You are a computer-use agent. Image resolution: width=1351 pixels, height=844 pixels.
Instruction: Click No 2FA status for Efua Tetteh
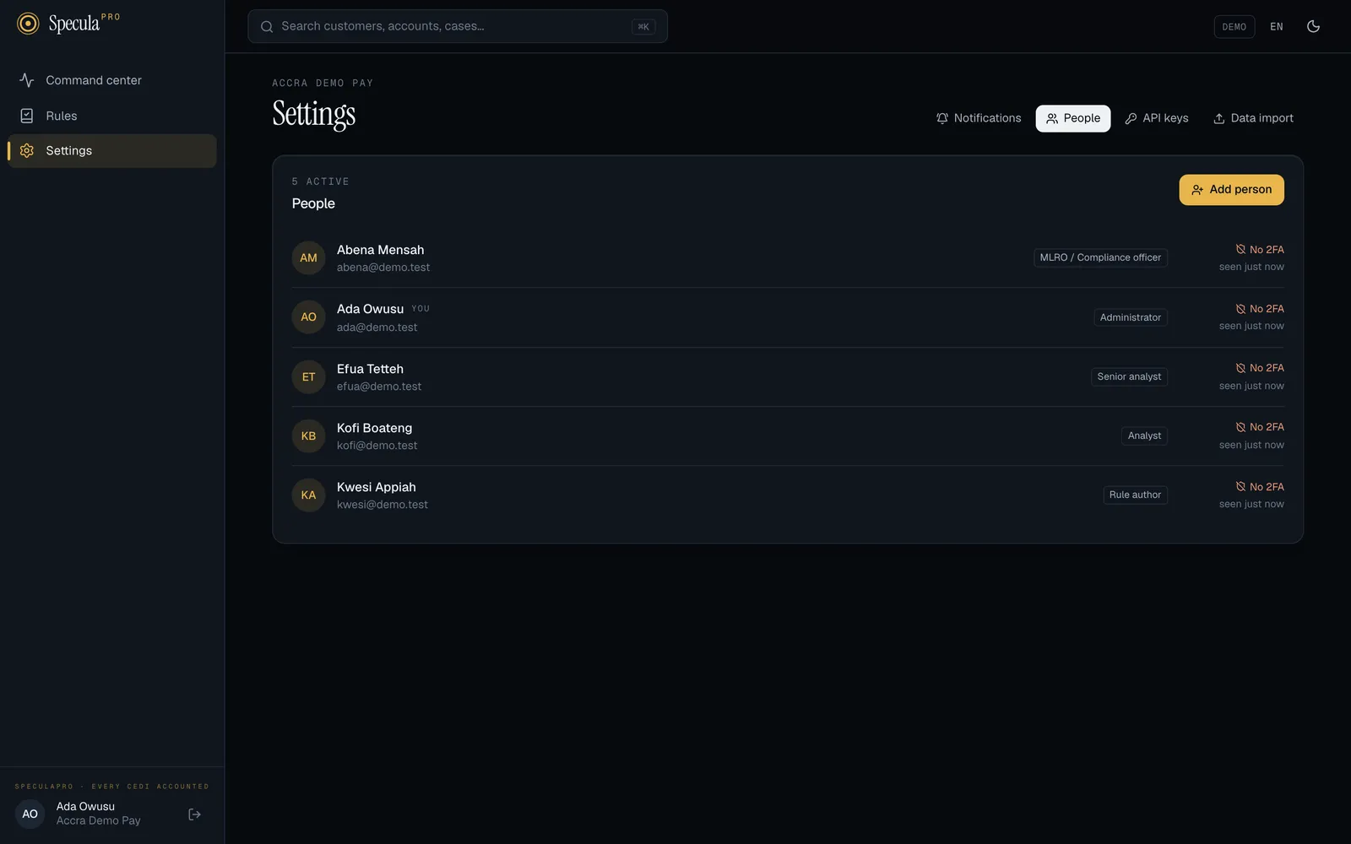(1260, 368)
